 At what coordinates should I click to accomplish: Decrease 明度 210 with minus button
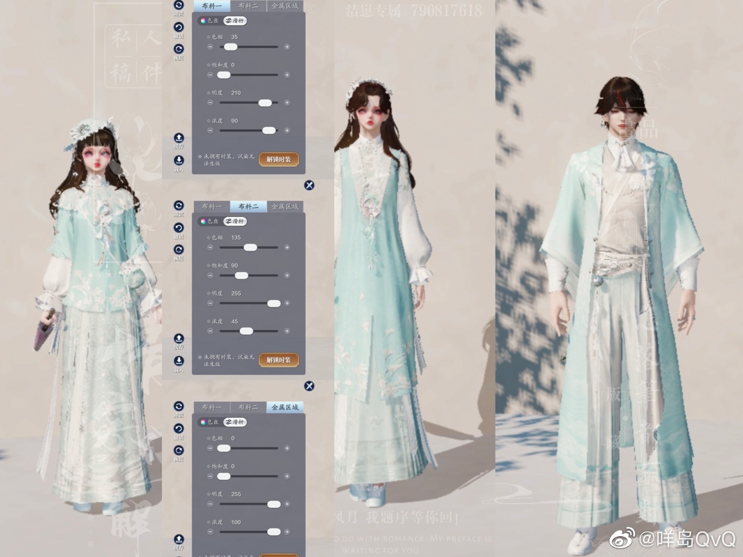pos(210,103)
